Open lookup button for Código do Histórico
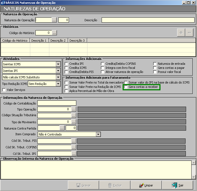Screen dimensions: 197x191 [54, 33]
